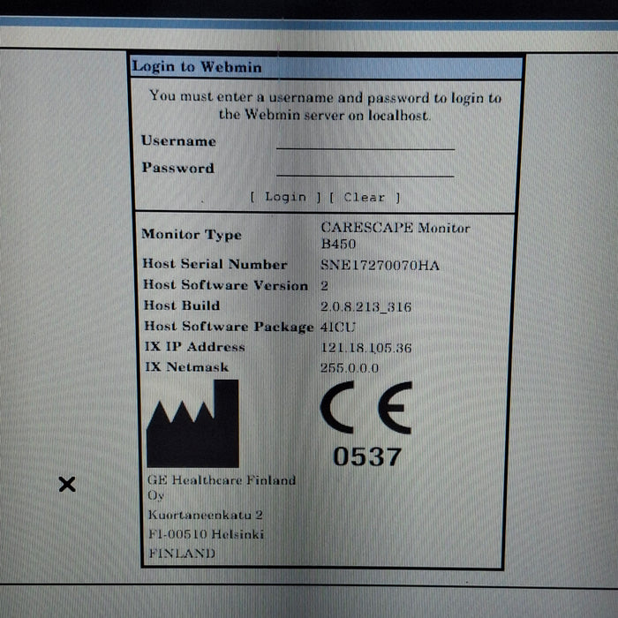Viewport: 618px width, 618px height.
Task: Click the 'FINLAND' text line
Action: pos(182,554)
